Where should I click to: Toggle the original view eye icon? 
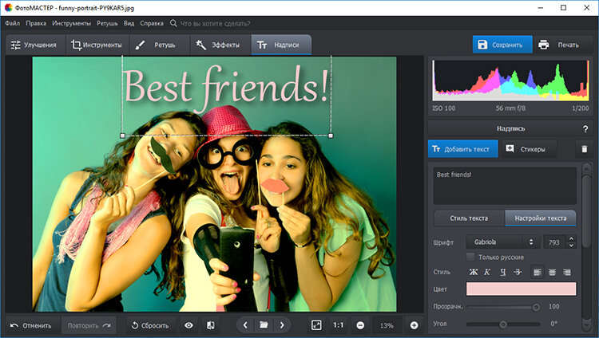tap(188, 325)
